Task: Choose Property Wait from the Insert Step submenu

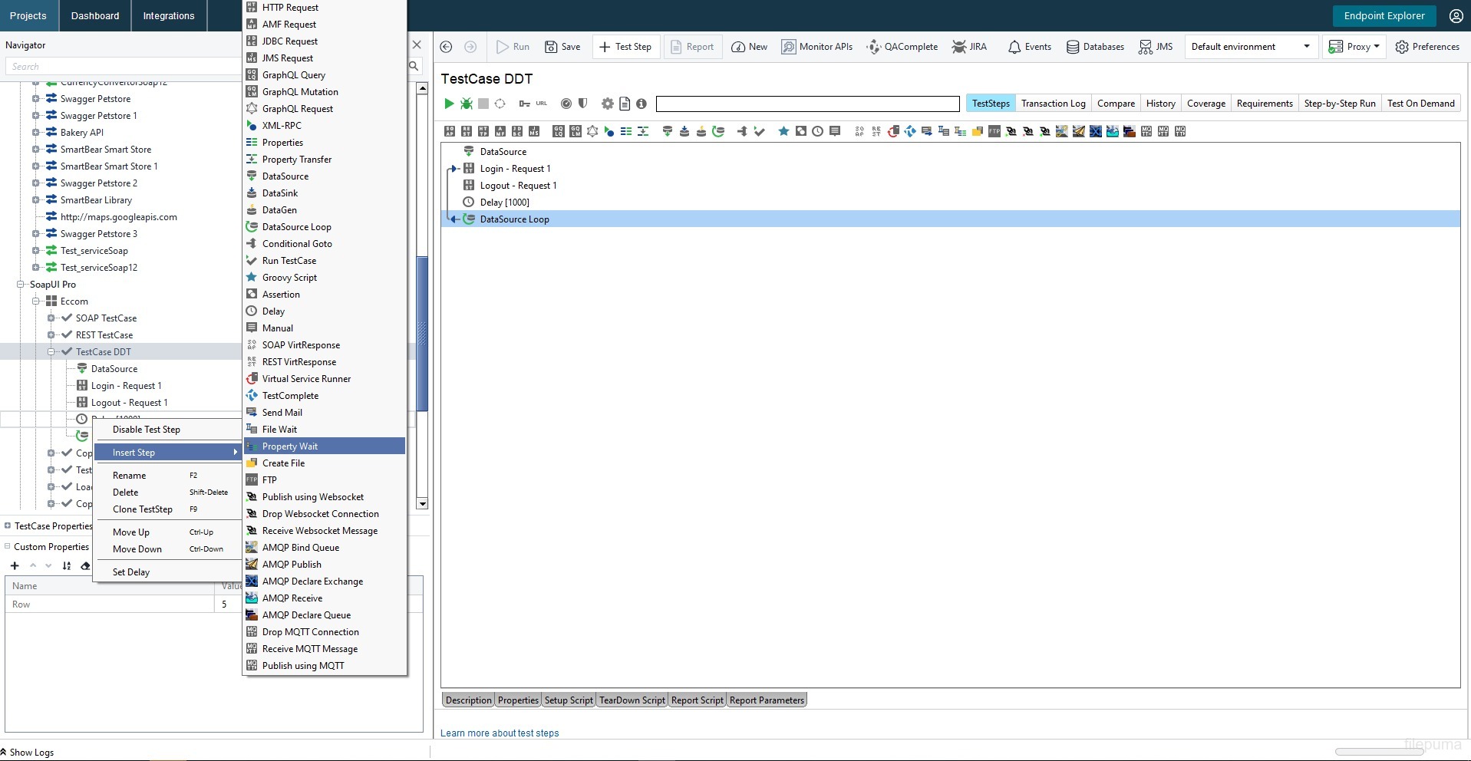Action: [x=290, y=446]
